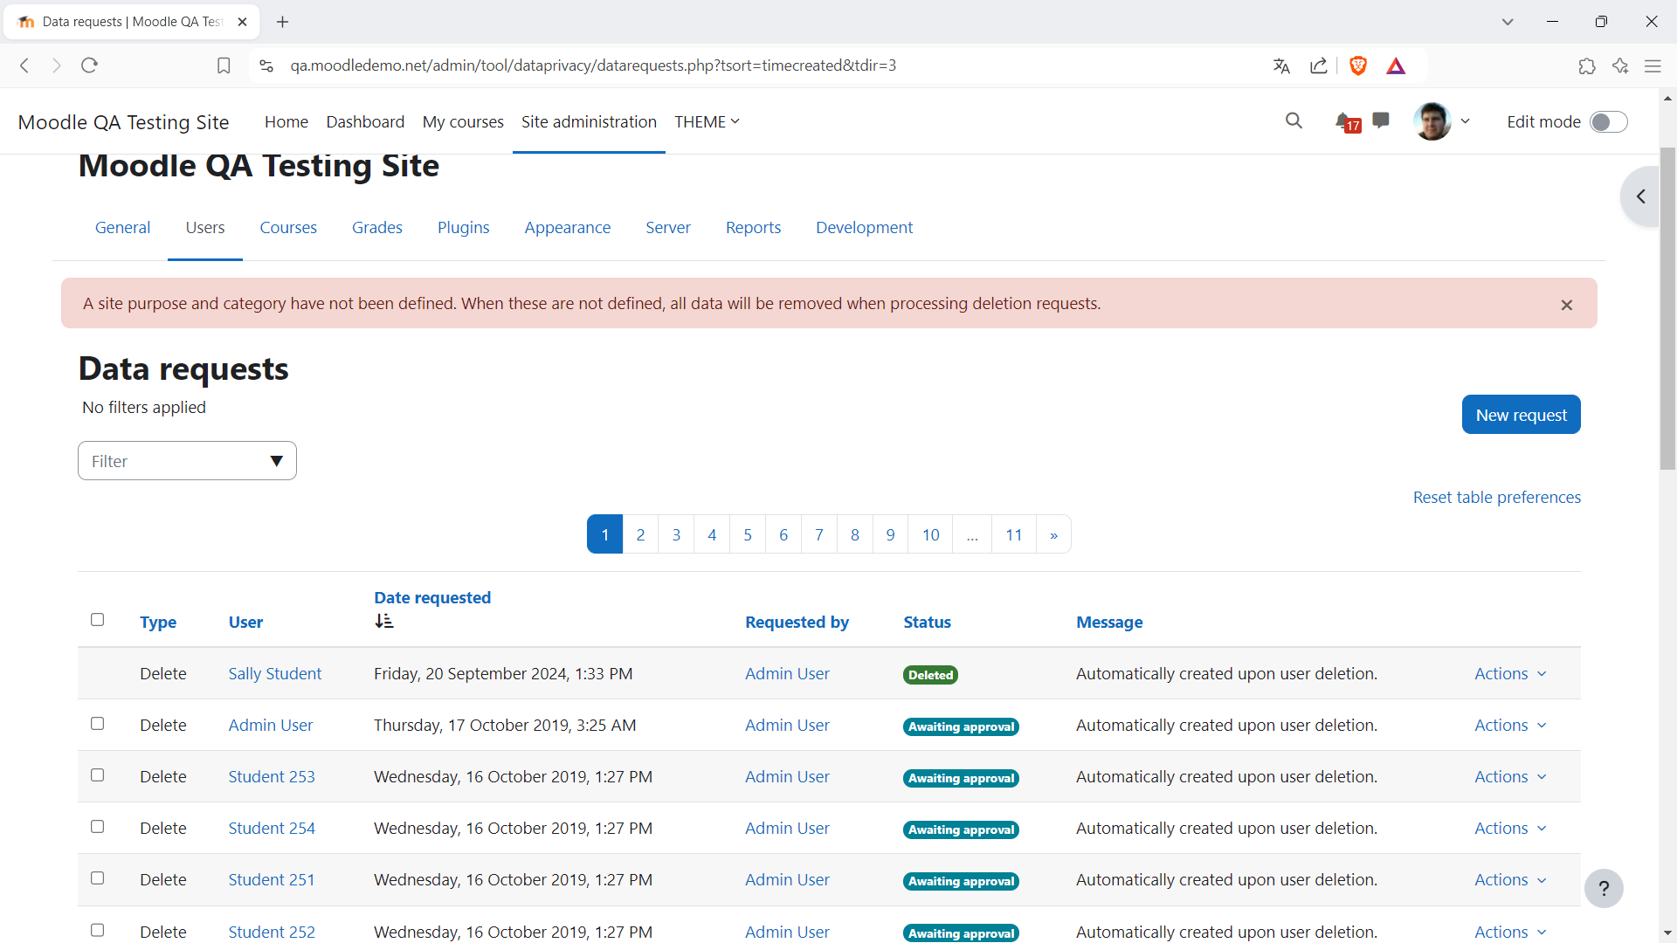This screenshot has height=943, width=1677.
Task: Sort table by Type column
Action: [158, 623]
